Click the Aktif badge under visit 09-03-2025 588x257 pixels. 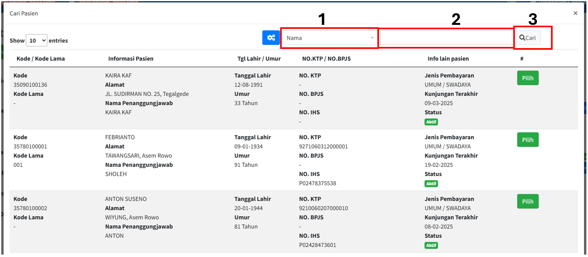pyautogui.click(x=431, y=122)
